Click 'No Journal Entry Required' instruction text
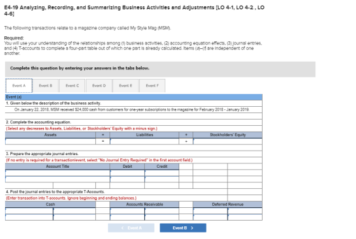356x239 pixels. [99, 160]
